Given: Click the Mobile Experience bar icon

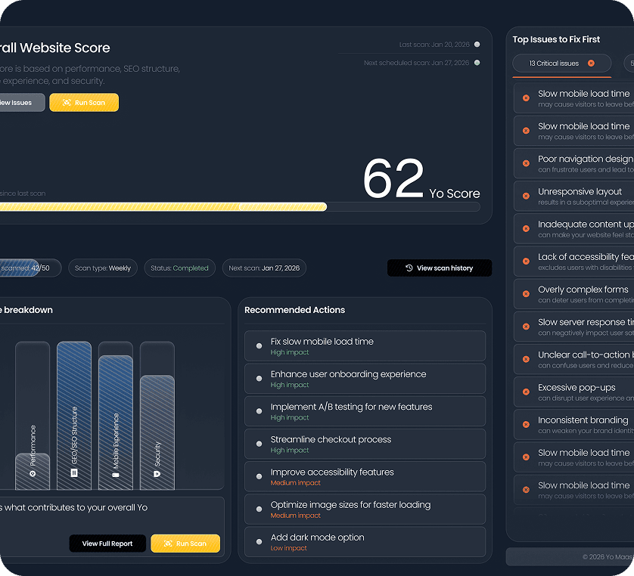Looking at the screenshot, I should click(x=116, y=475).
